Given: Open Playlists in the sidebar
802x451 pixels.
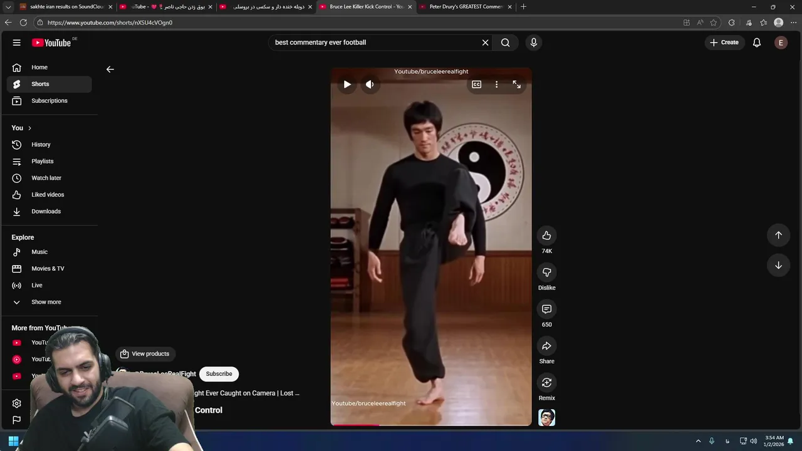Looking at the screenshot, I should [49, 162].
